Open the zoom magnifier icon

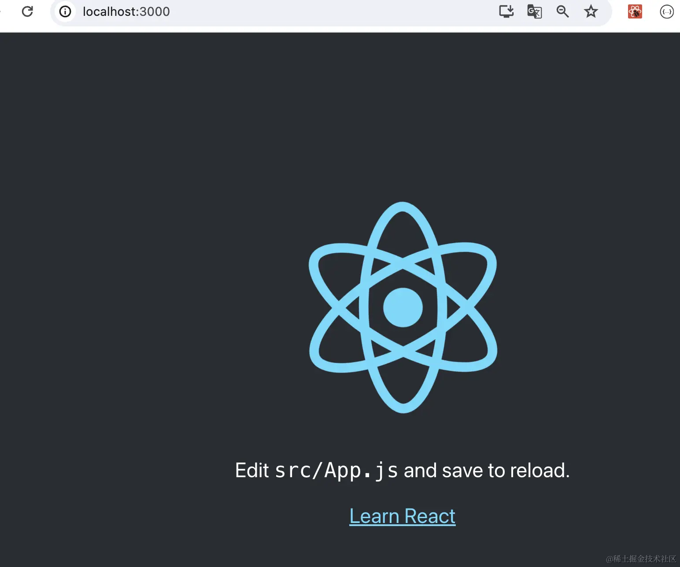562,11
